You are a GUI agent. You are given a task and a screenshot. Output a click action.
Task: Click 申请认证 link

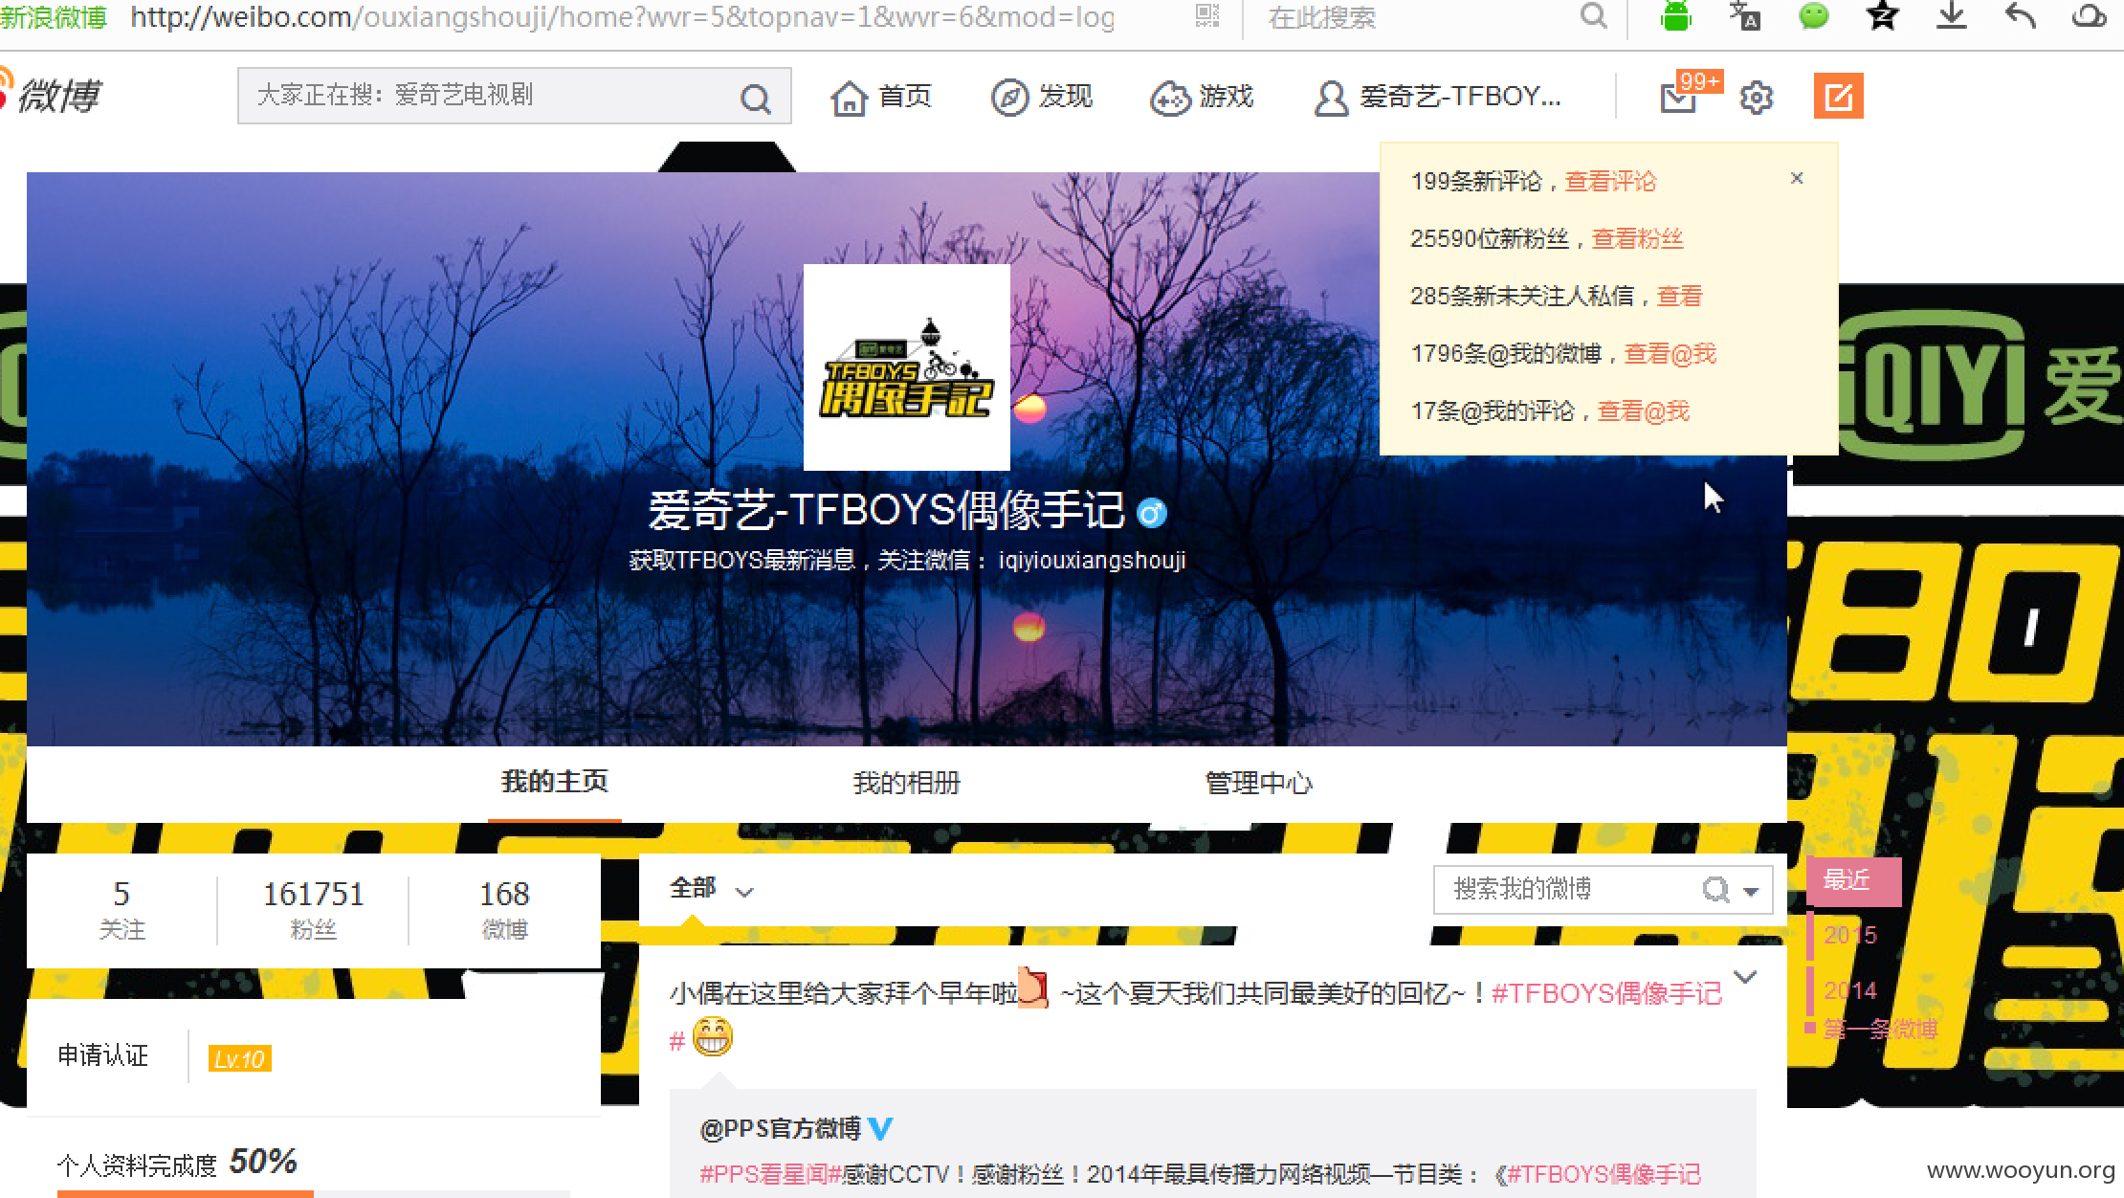[103, 1055]
